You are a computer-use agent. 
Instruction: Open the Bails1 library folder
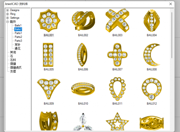(18, 25)
